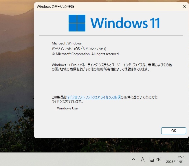Open the volume speaker tray icon
This screenshot has height=166, width=189.
click(x=159, y=159)
